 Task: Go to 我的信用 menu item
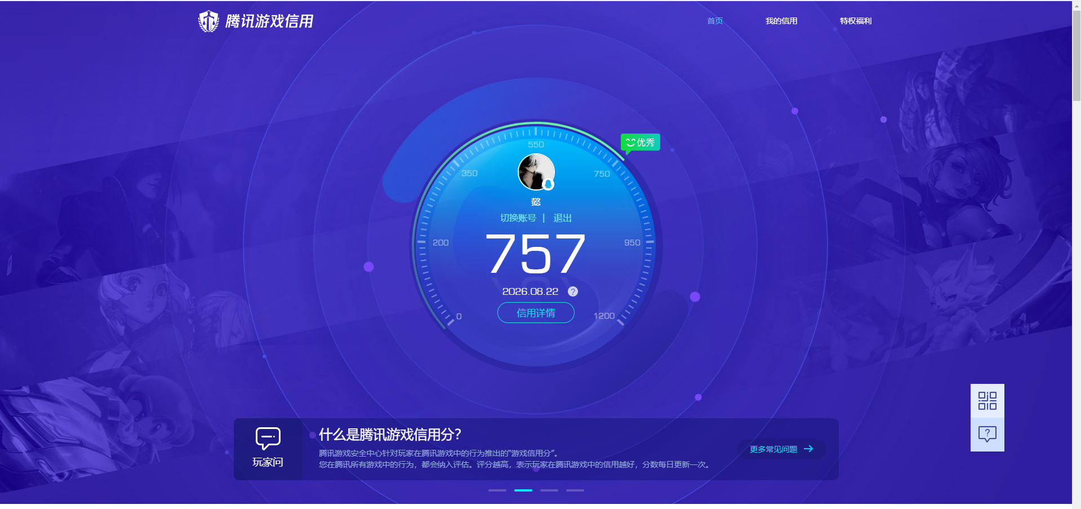[x=781, y=21]
